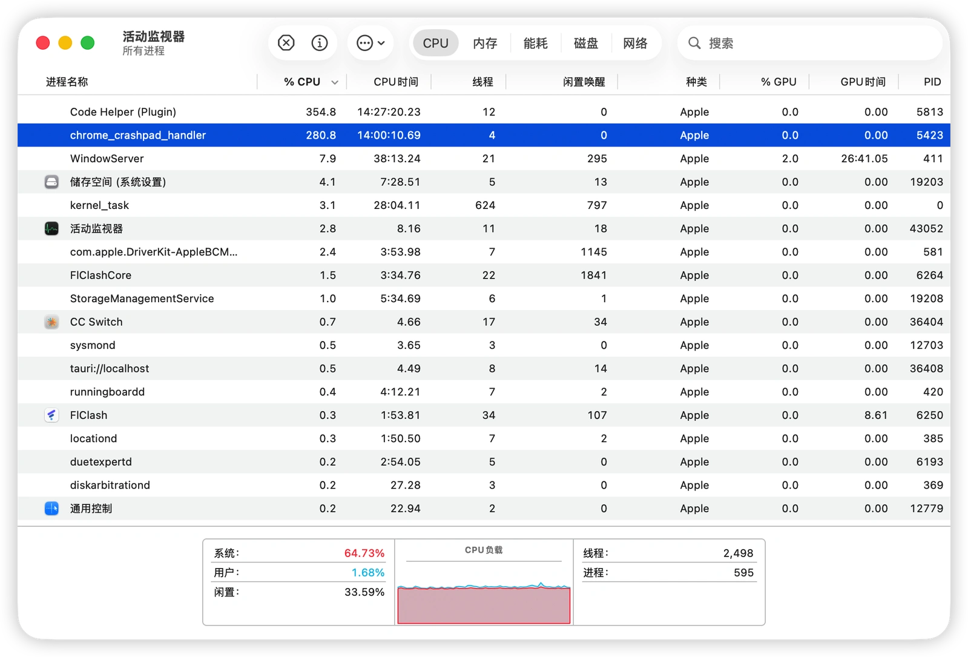The width and height of the screenshot is (968, 657).
Task: Sort by PID column header
Action: click(x=932, y=82)
